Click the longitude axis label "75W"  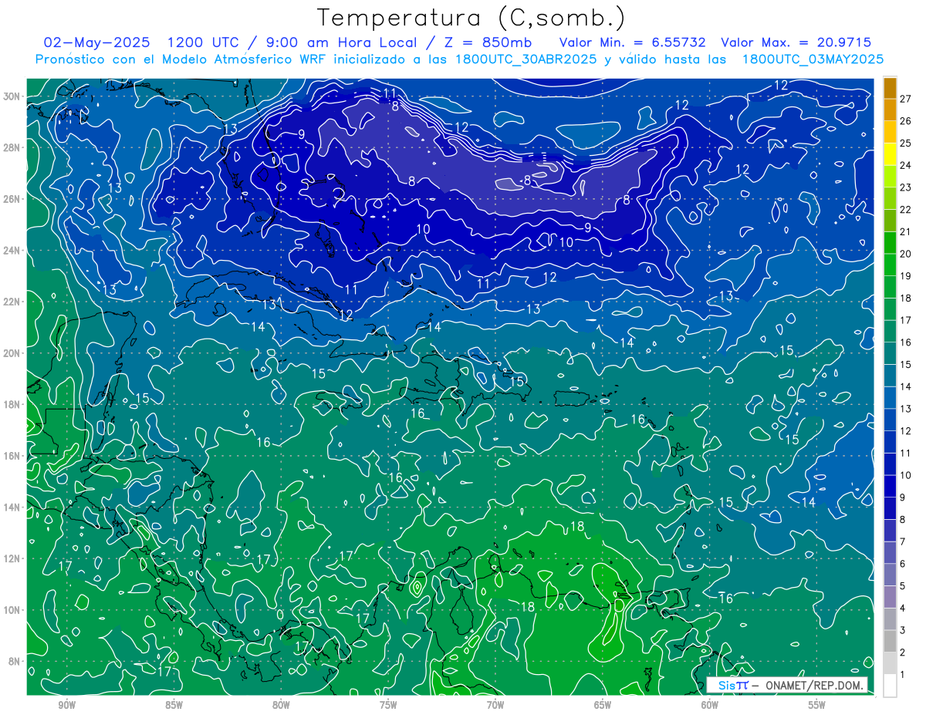point(388,705)
